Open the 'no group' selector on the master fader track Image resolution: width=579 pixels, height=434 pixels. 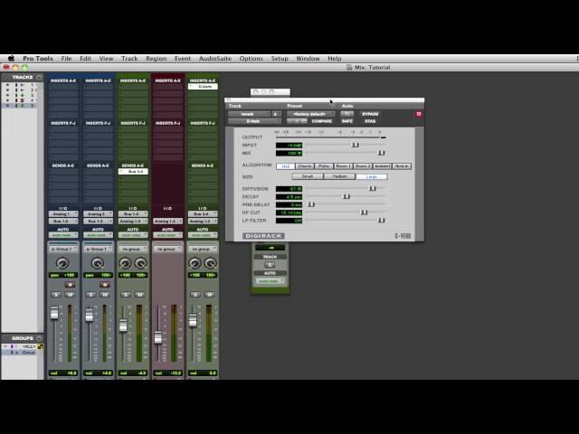tap(167, 250)
